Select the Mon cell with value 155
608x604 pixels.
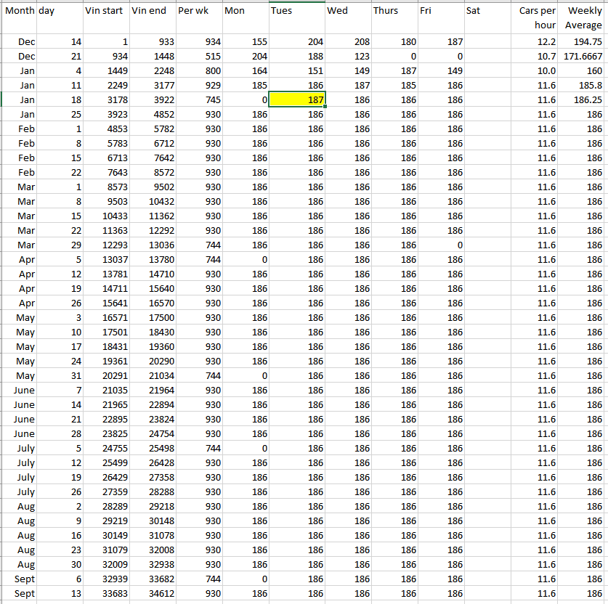tap(245, 42)
